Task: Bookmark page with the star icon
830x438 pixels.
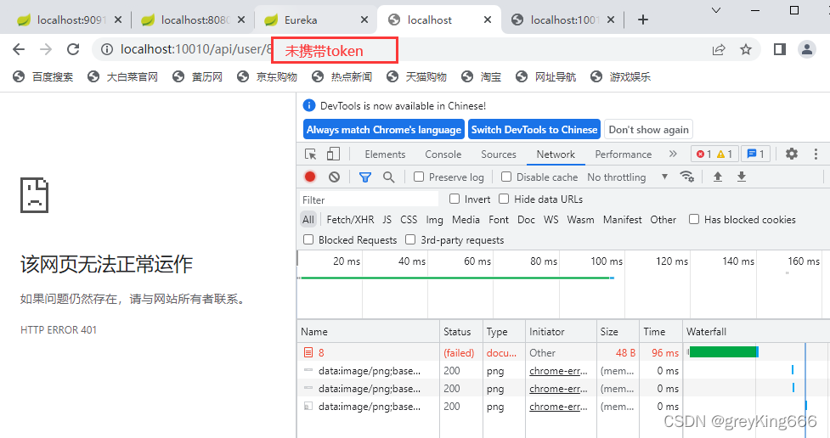Action: pyautogui.click(x=746, y=50)
